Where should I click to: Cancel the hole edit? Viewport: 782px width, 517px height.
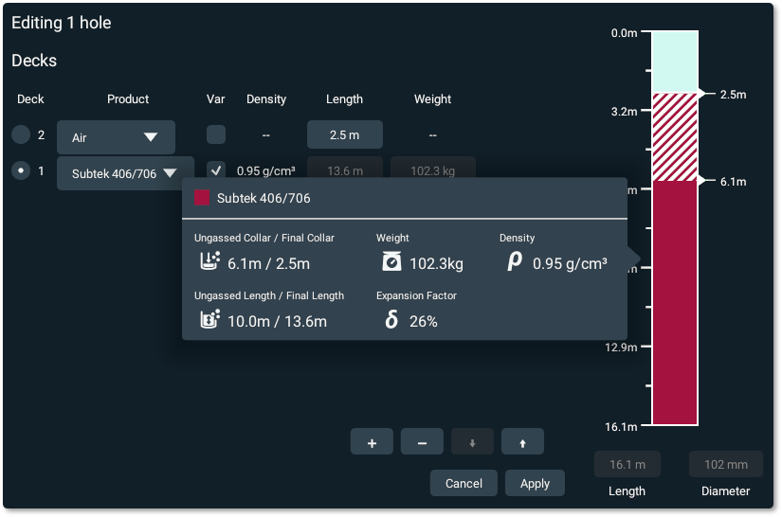pos(464,483)
